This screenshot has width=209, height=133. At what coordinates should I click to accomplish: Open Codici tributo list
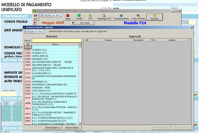point(138,17)
